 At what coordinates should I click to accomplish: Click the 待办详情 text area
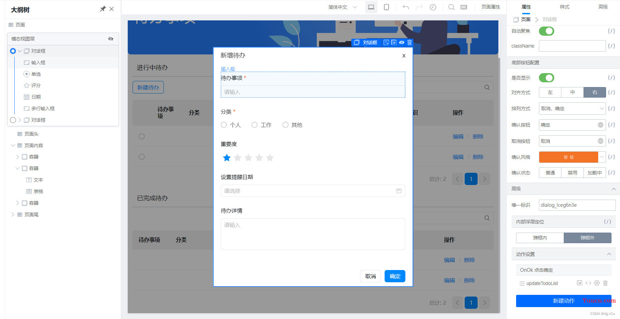tap(313, 234)
